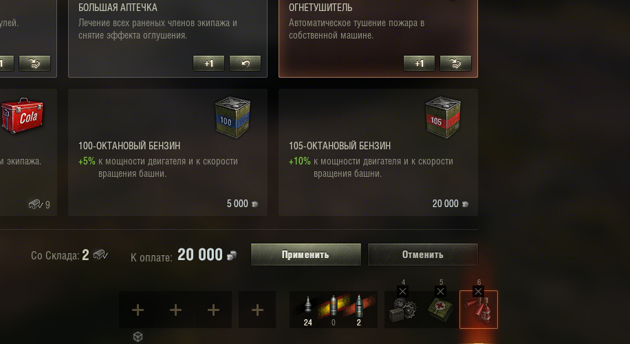Image resolution: width=630 pixels, height=344 pixels.
Task: Click the cube icon below the plus slots
Action: coord(138,336)
